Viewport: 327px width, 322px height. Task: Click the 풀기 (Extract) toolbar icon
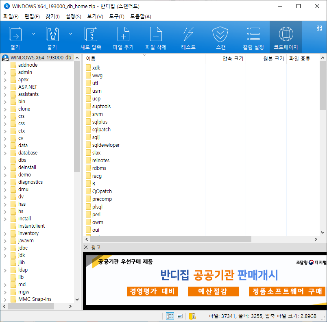tap(52, 34)
